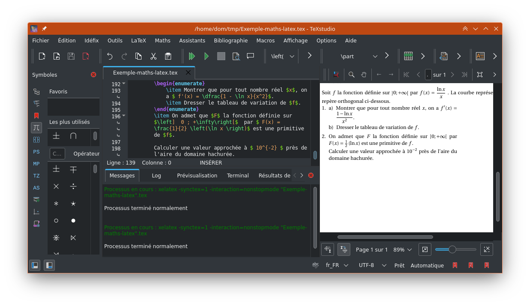Stop compilation with the grey square button
This screenshot has width=530, height=306.
click(221, 56)
